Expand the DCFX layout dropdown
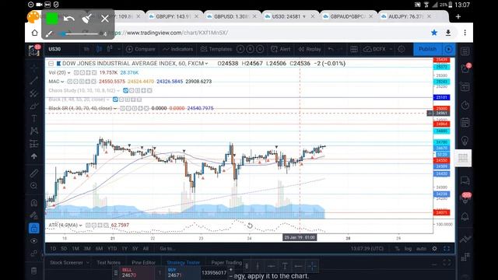The height and width of the screenshot is (280, 498). coord(391,49)
